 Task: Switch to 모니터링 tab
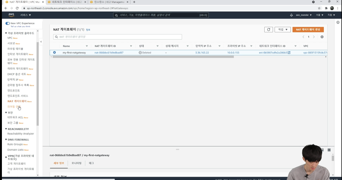[x=76, y=163]
